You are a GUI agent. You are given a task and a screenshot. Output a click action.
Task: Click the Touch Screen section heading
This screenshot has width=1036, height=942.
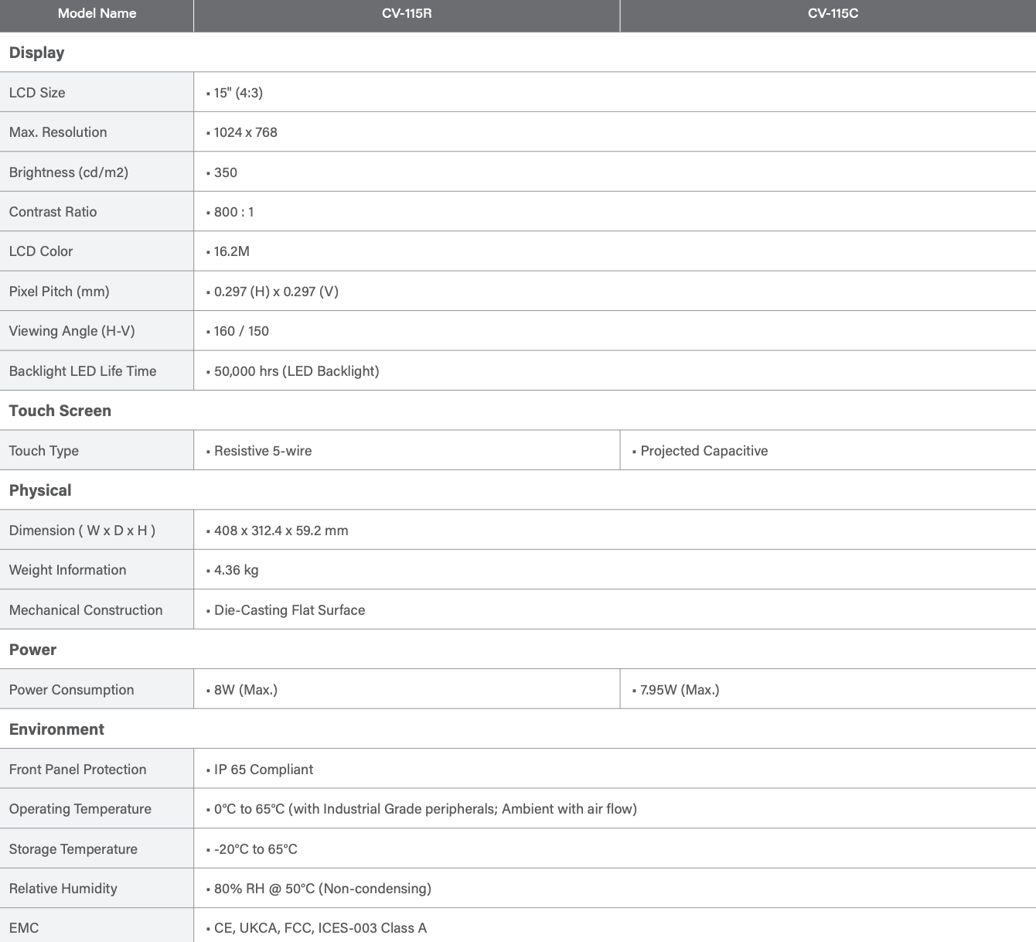point(60,411)
